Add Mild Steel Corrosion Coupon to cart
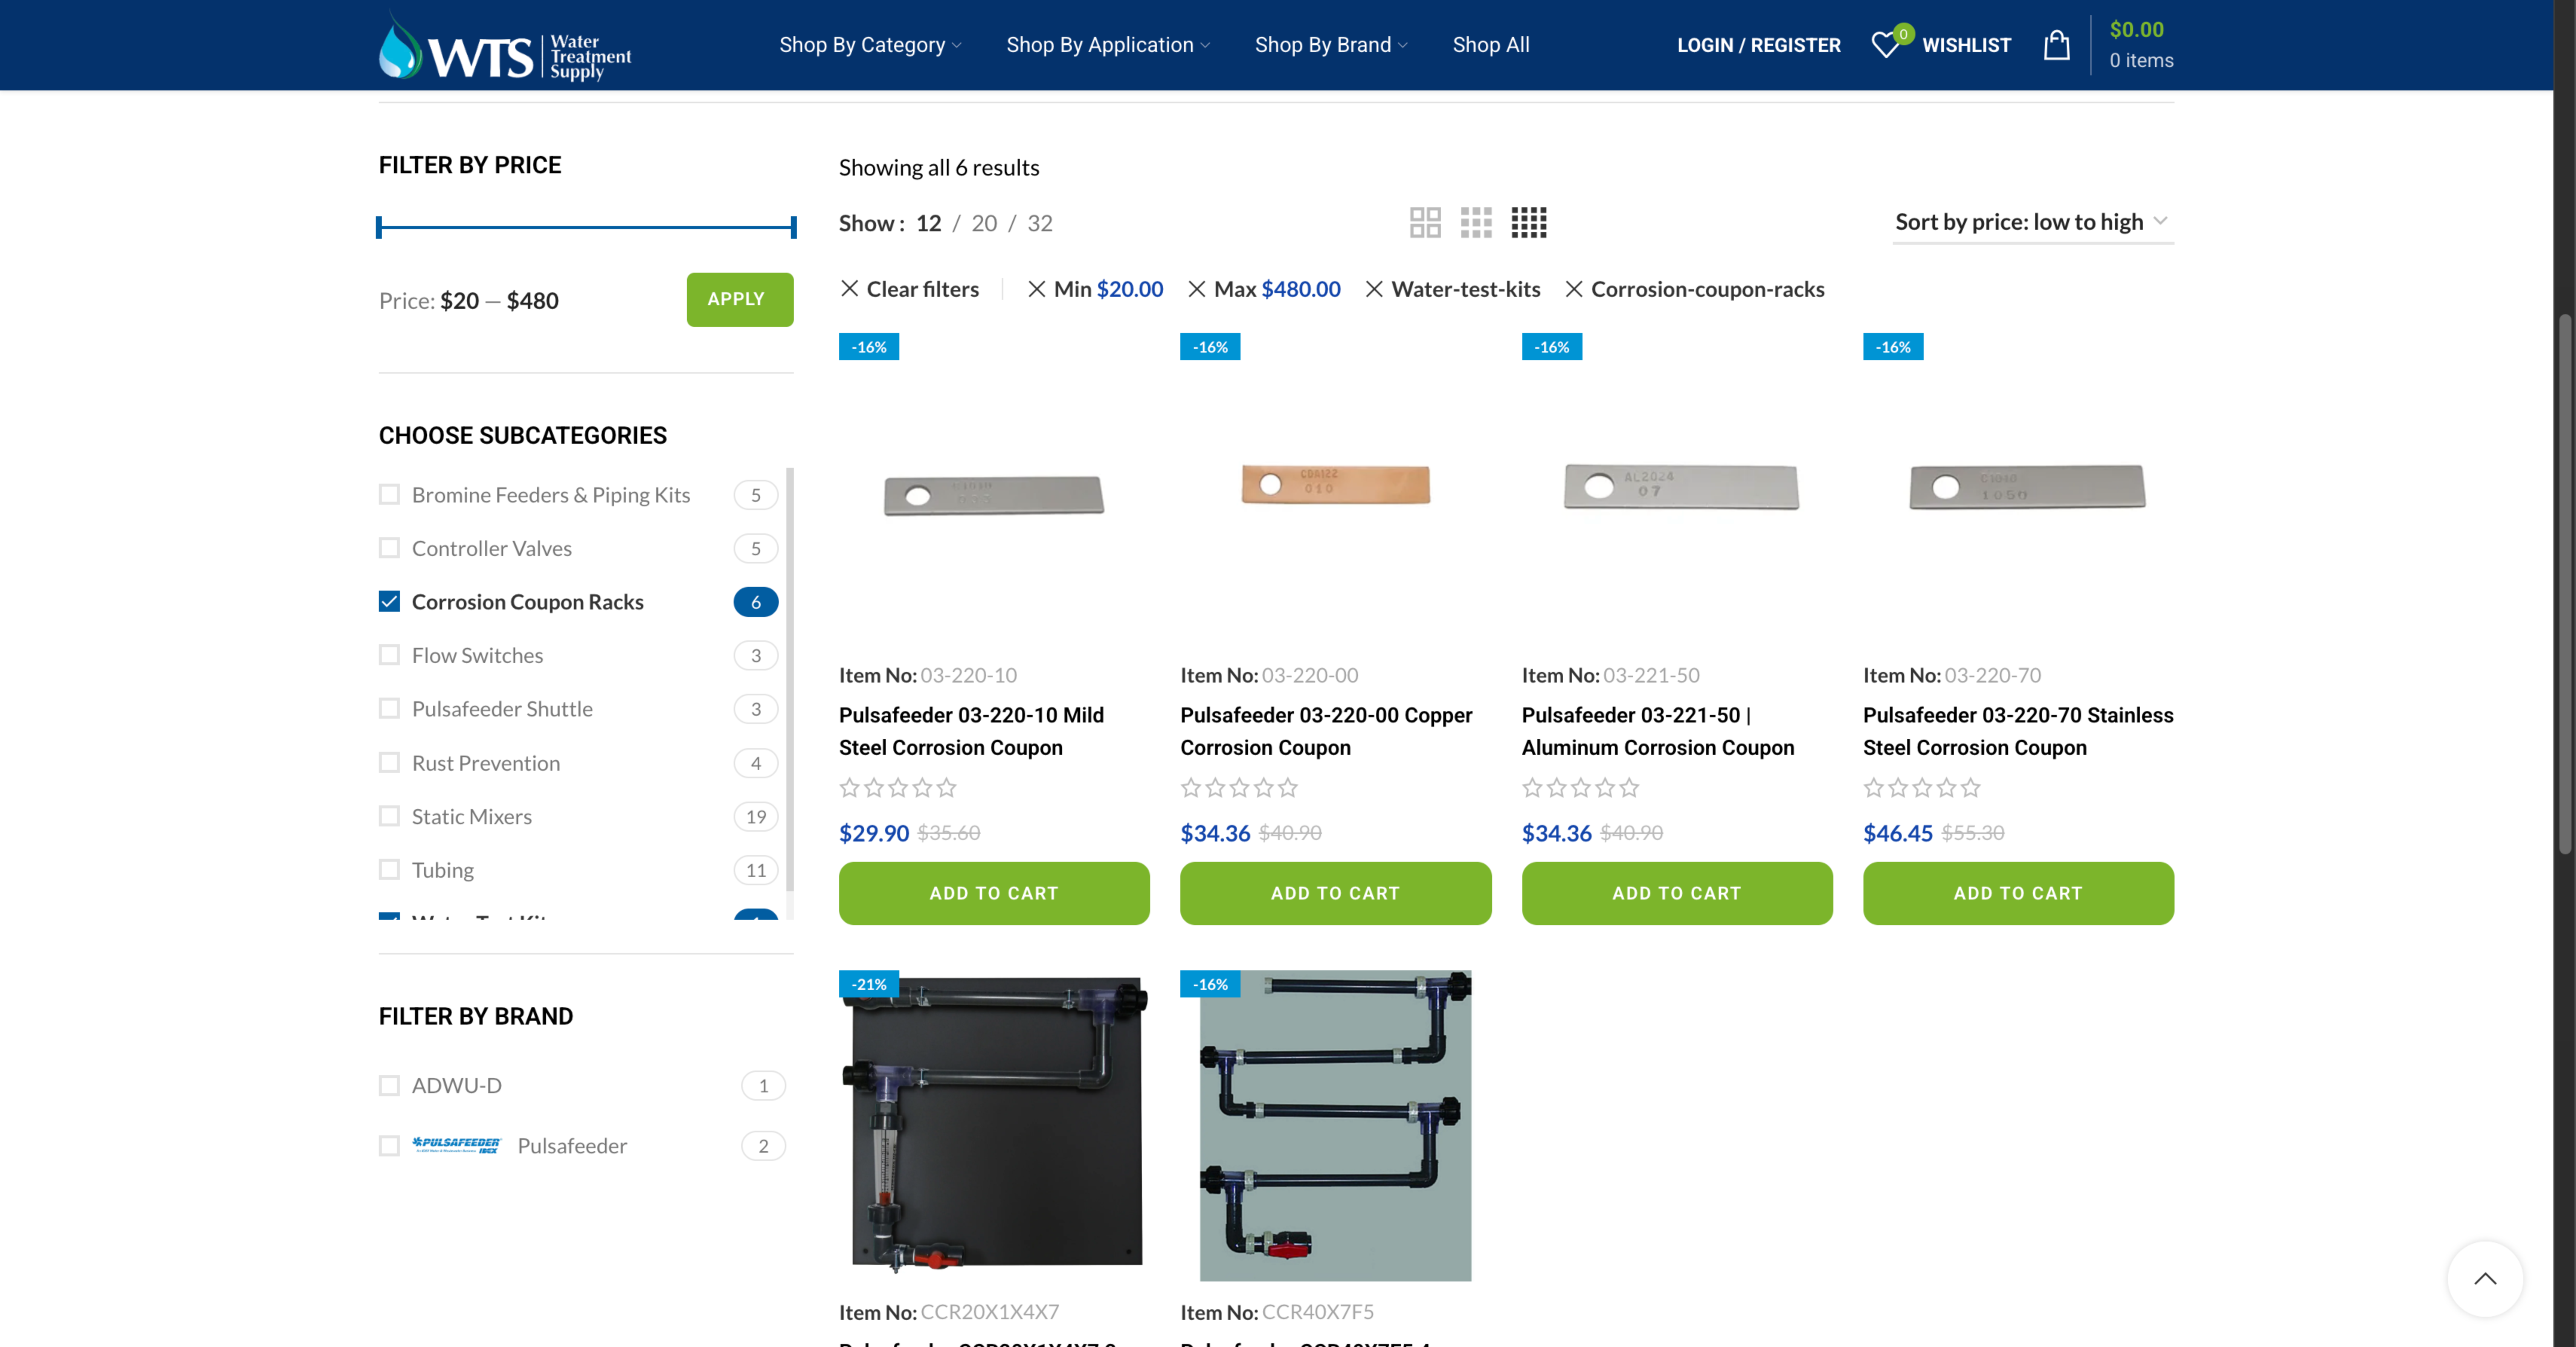This screenshot has width=2576, height=1347. coord(993,893)
